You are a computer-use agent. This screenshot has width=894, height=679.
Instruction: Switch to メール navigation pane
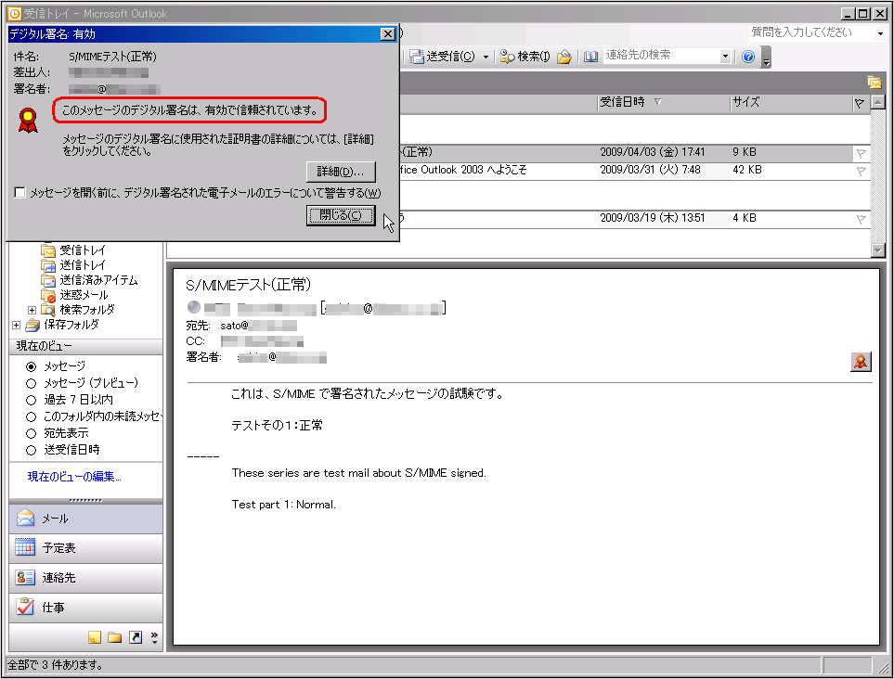click(85, 519)
